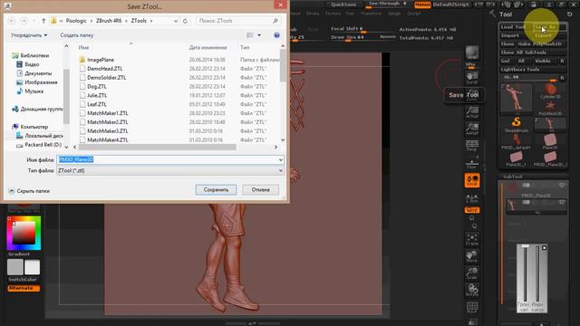580x326 pixels.
Task: Open Packard Bell (D:) drive
Action: (x=43, y=145)
